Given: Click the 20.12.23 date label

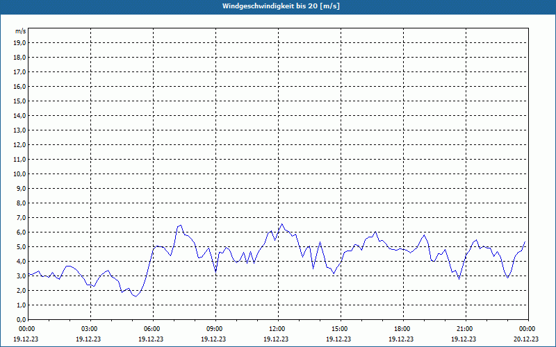Looking at the screenshot, I should pos(528,339).
